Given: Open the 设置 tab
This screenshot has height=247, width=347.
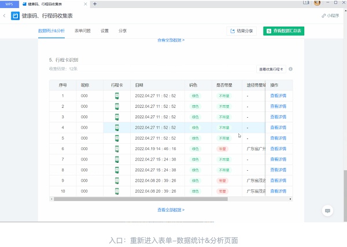Looking at the screenshot, I should click(x=105, y=31).
